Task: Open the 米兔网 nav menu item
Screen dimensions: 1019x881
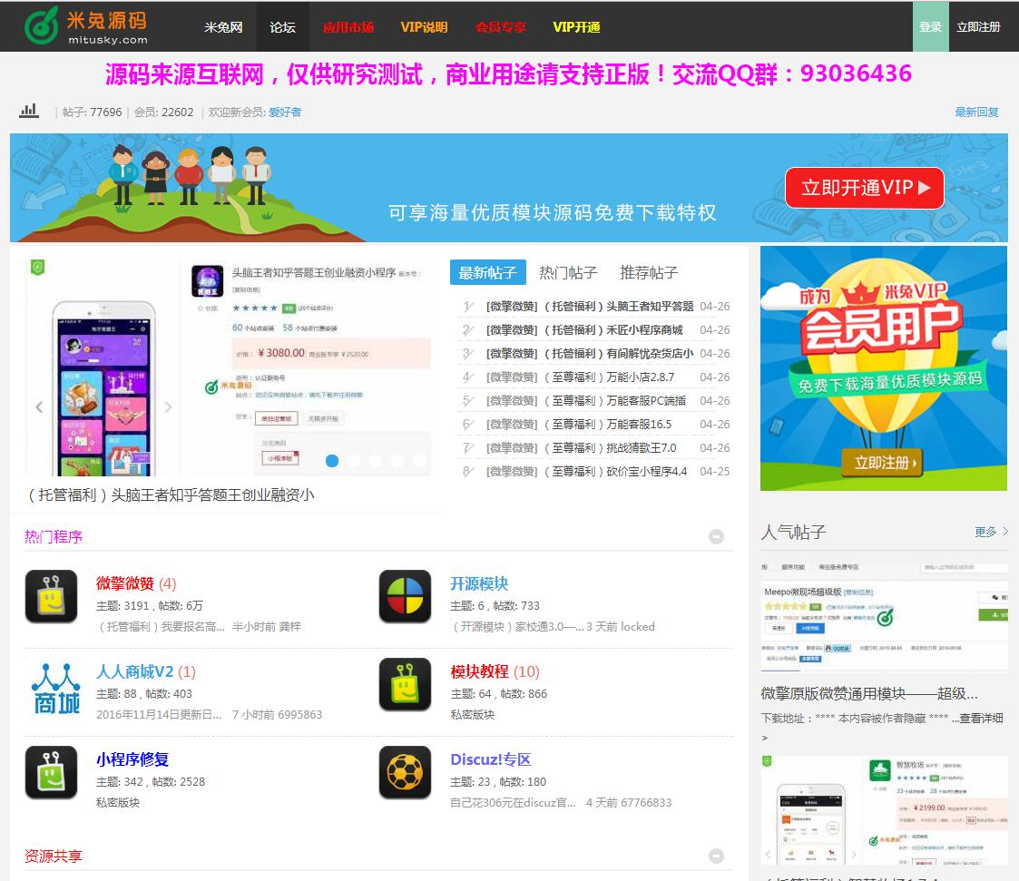Action: [x=223, y=26]
